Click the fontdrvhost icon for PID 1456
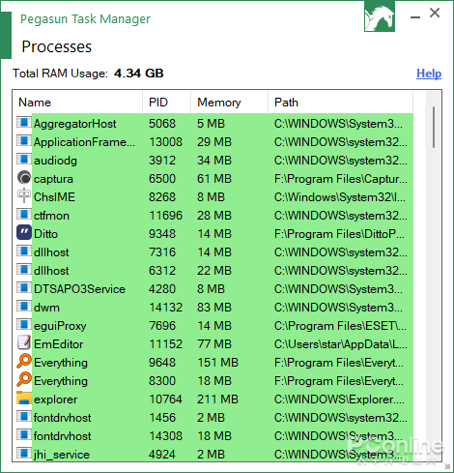The image size is (454, 473). [x=24, y=417]
